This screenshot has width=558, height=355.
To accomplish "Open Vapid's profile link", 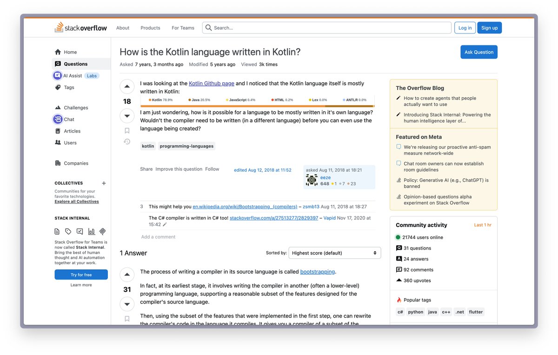I will pyautogui.click(x=330, y=218).
